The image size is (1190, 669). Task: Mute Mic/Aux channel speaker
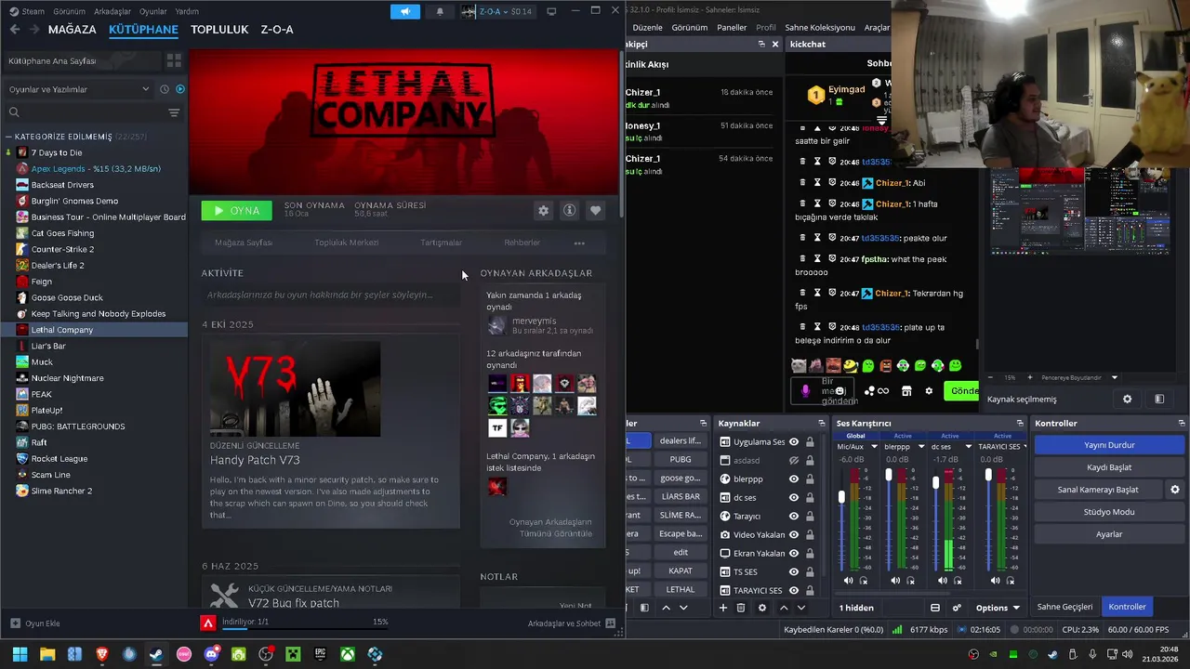pos(848,581)
